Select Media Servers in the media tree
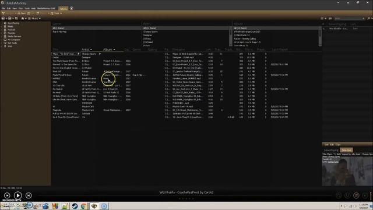Image resolution: width=373 pixels, height=210 pixels. tap(14, 36)
